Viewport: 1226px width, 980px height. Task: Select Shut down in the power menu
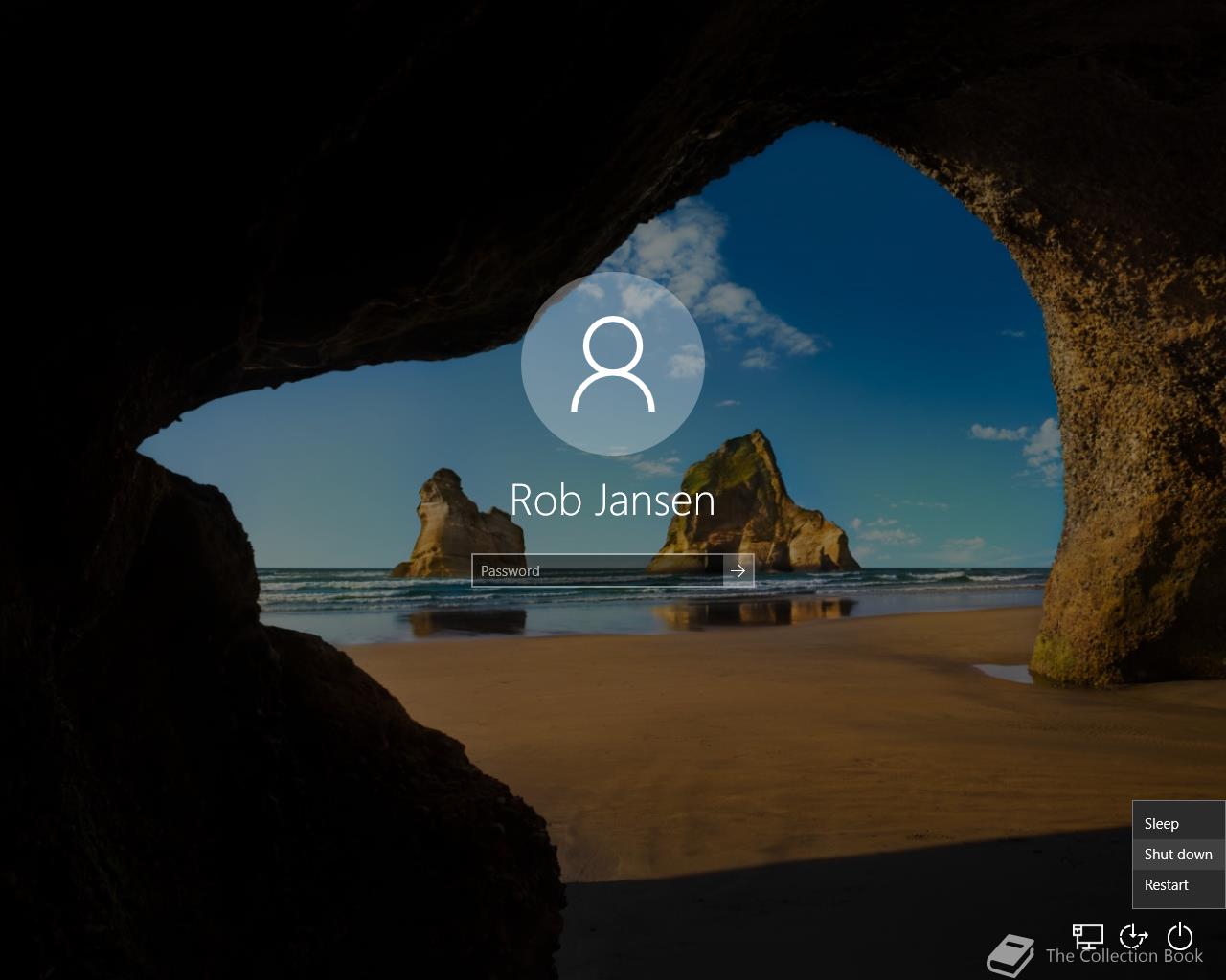tap(1179, 855)
